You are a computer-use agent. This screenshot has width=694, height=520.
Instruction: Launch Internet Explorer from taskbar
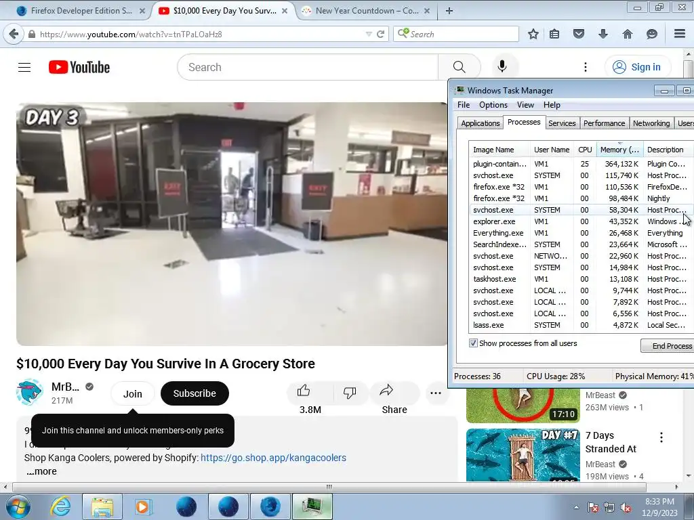(60, 506)
